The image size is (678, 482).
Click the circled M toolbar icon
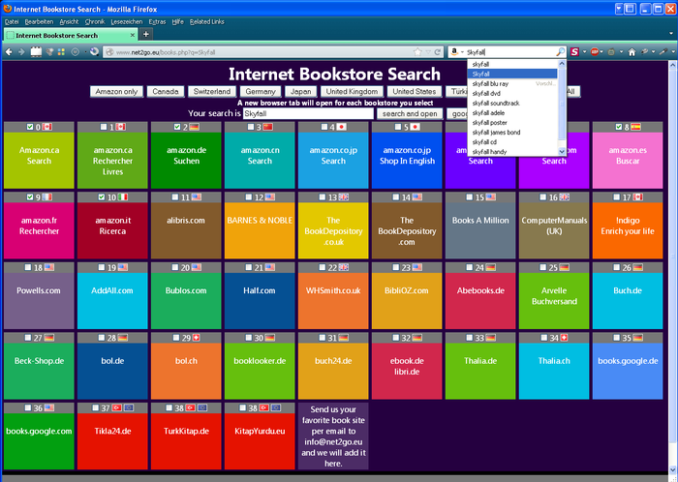75,52
